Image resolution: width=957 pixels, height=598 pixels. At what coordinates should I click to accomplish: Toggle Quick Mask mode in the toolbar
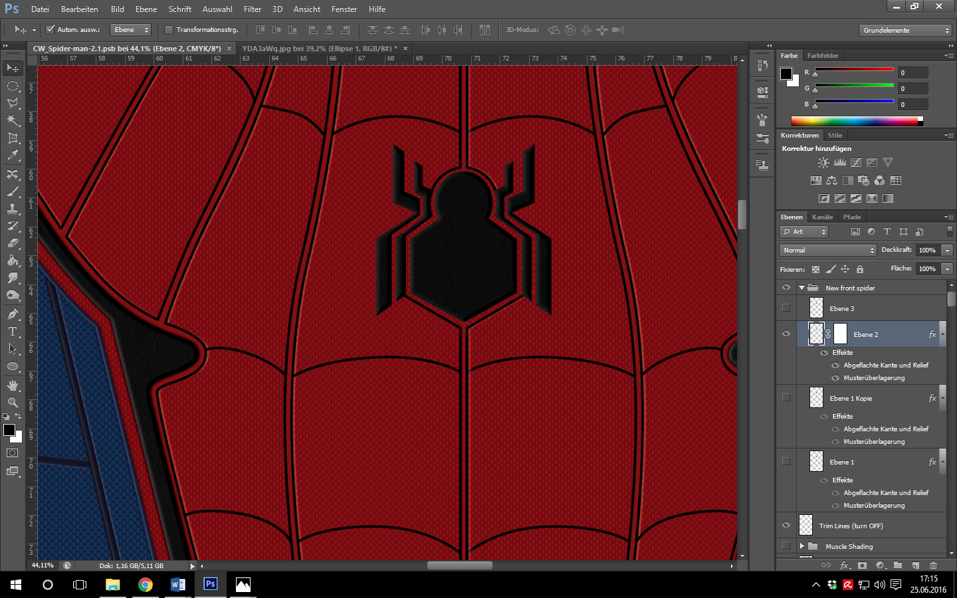click(x=13, y=453)
